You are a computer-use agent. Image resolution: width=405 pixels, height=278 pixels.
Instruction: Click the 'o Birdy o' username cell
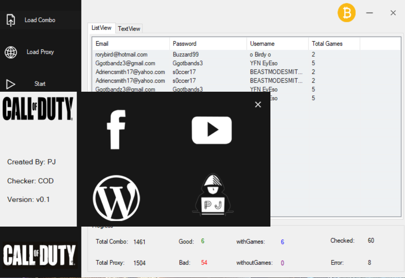click(x=261, y=54)
